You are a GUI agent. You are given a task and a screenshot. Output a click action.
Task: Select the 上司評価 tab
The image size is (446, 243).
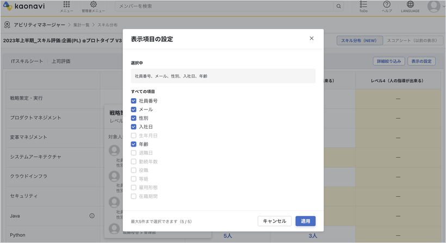(61, 61)
